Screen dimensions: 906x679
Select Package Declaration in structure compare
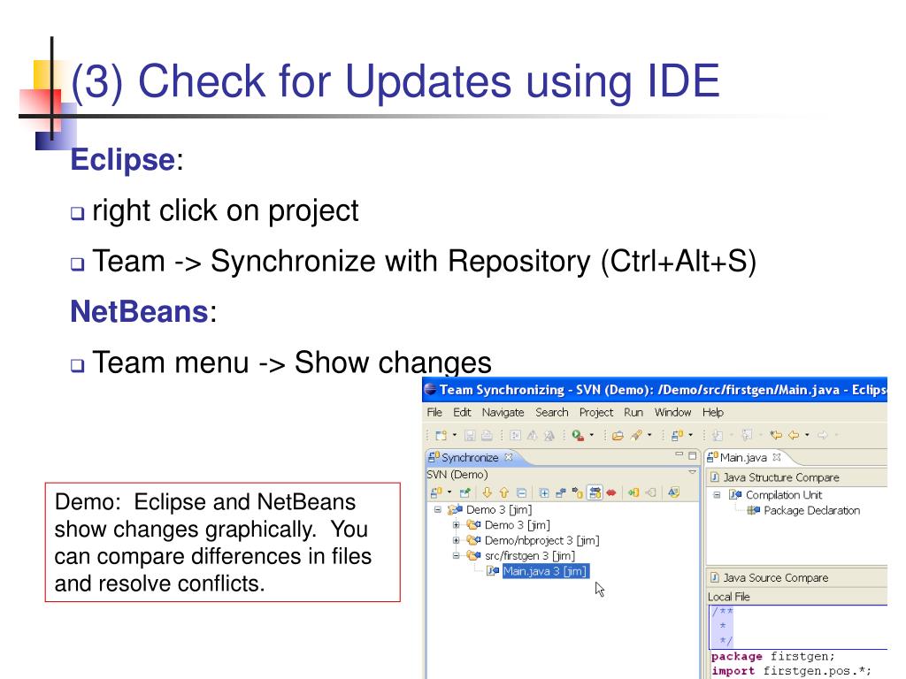click(811, 510)
